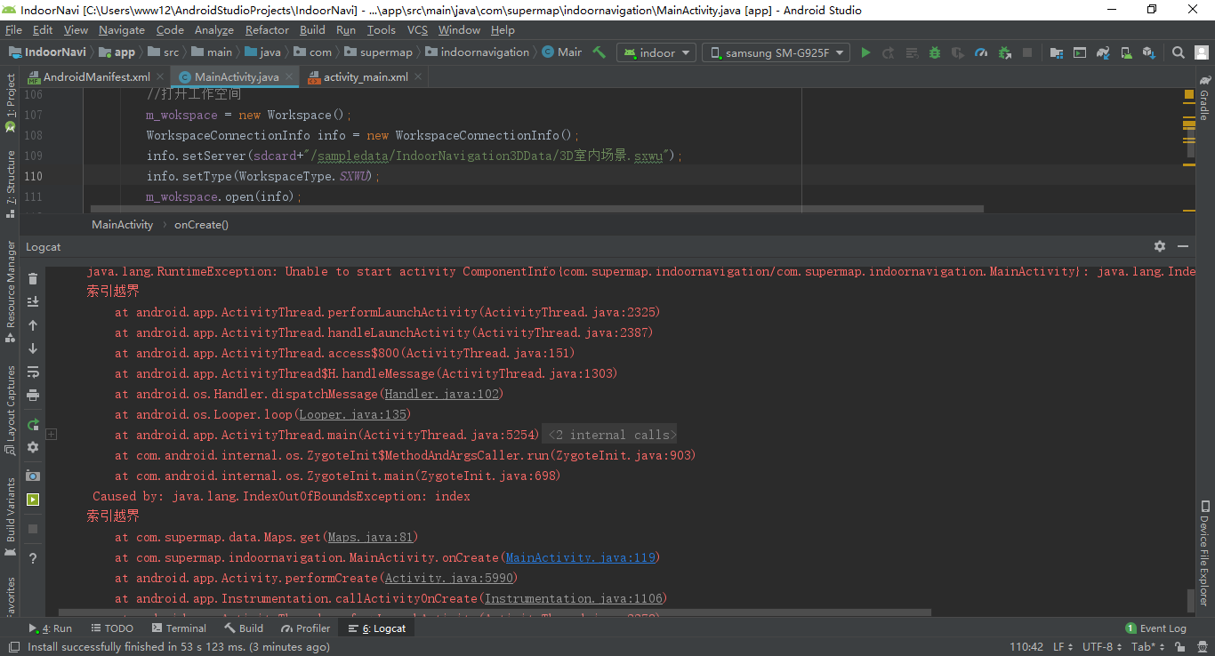Run the app with the green play icon
The height and width of the screenshot is (656, 1215).
(x=865, y=52)
